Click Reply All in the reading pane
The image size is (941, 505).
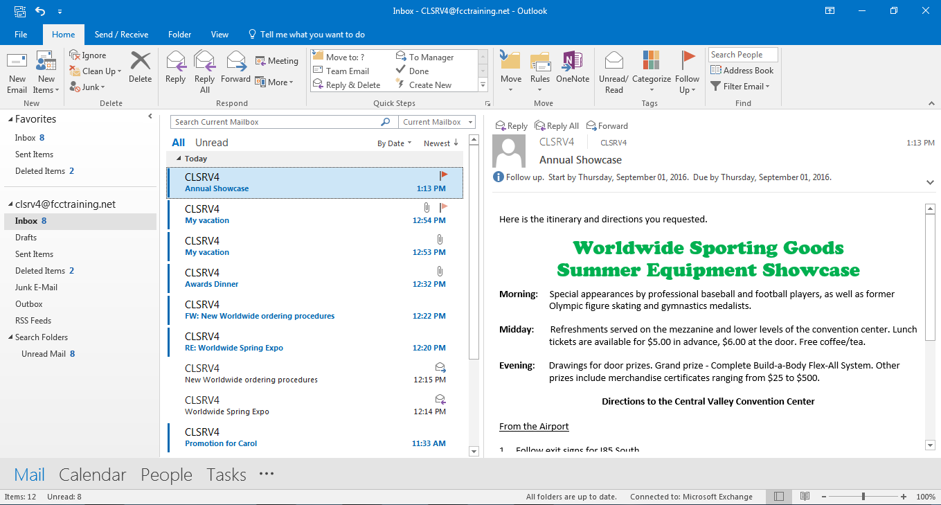(x=557, y=126)
